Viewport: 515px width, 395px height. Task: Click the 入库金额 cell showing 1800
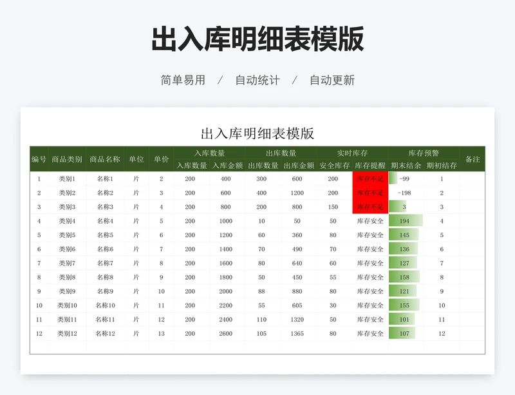coord(226,277)
